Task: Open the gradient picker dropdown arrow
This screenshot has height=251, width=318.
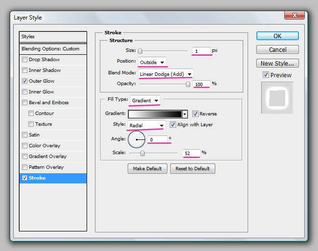Action: 184,114
